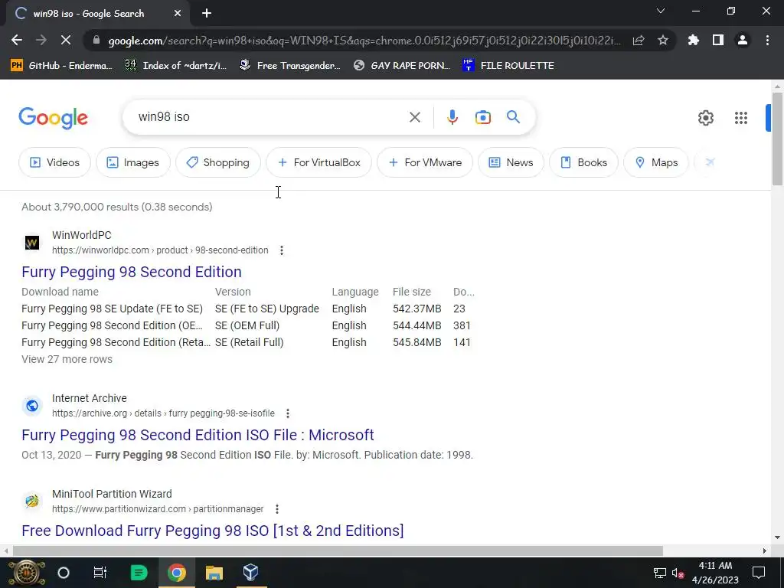Start search by voice
This screenshot has width=784, height=588.
pos(452,117)
